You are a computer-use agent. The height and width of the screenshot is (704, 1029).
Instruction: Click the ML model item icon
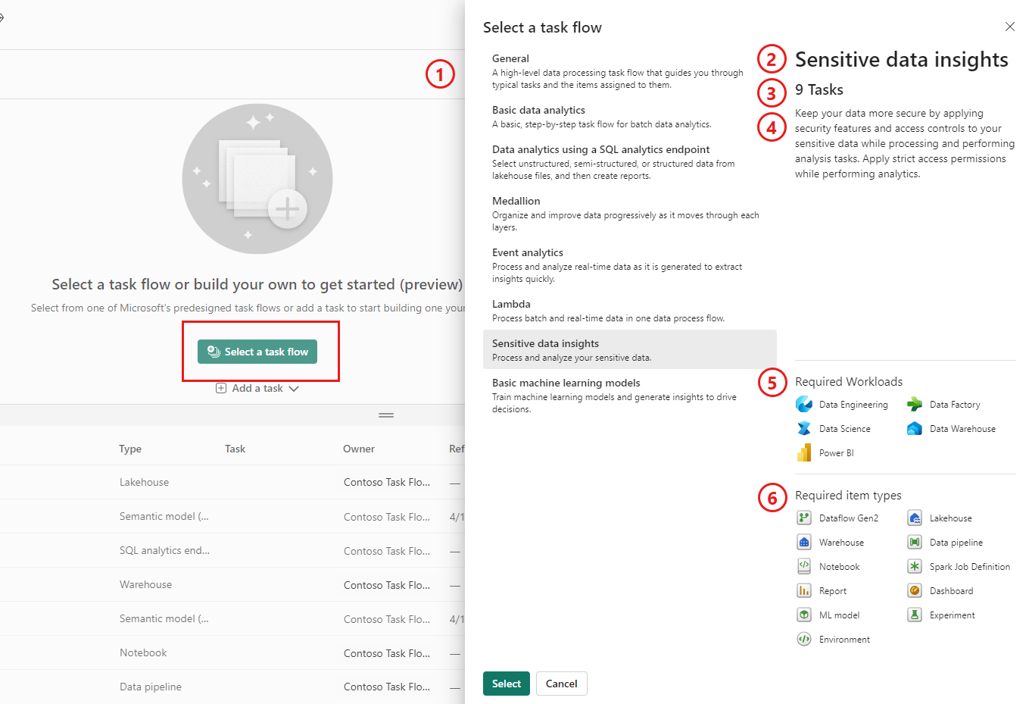point(804,615)
